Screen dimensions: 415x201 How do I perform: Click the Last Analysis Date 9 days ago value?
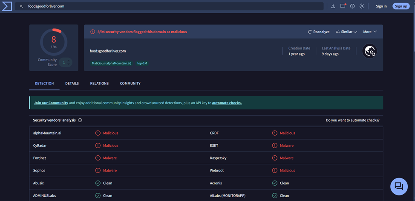pos(330,54)
